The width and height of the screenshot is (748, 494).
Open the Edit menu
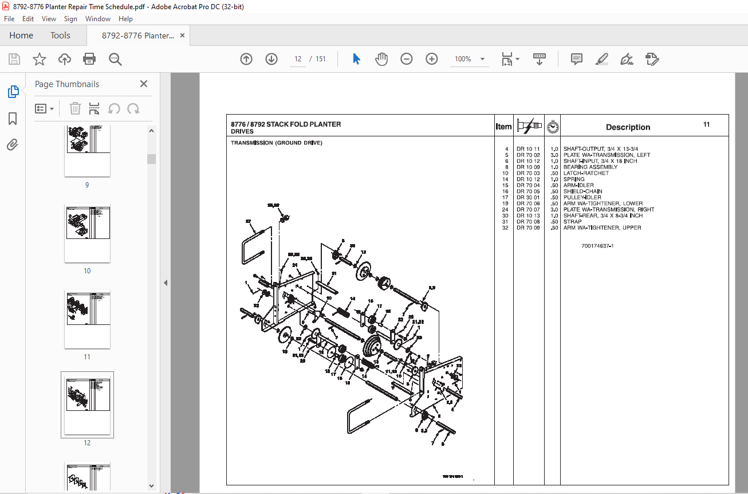28,19
